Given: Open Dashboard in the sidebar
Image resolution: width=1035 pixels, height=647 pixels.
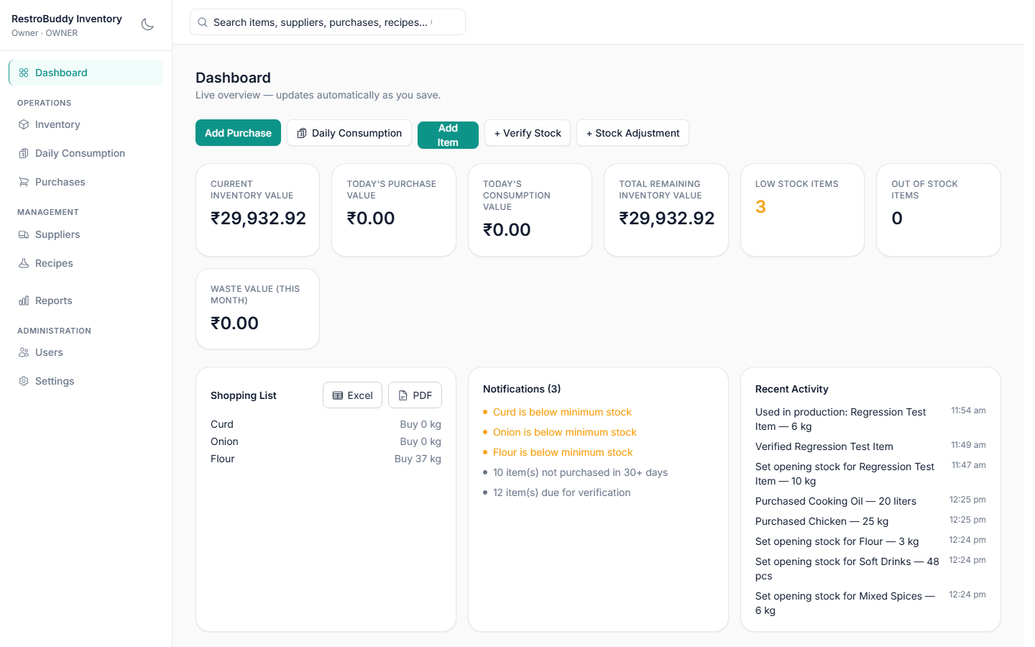Looking at the screenshot, I should point(86,73).
